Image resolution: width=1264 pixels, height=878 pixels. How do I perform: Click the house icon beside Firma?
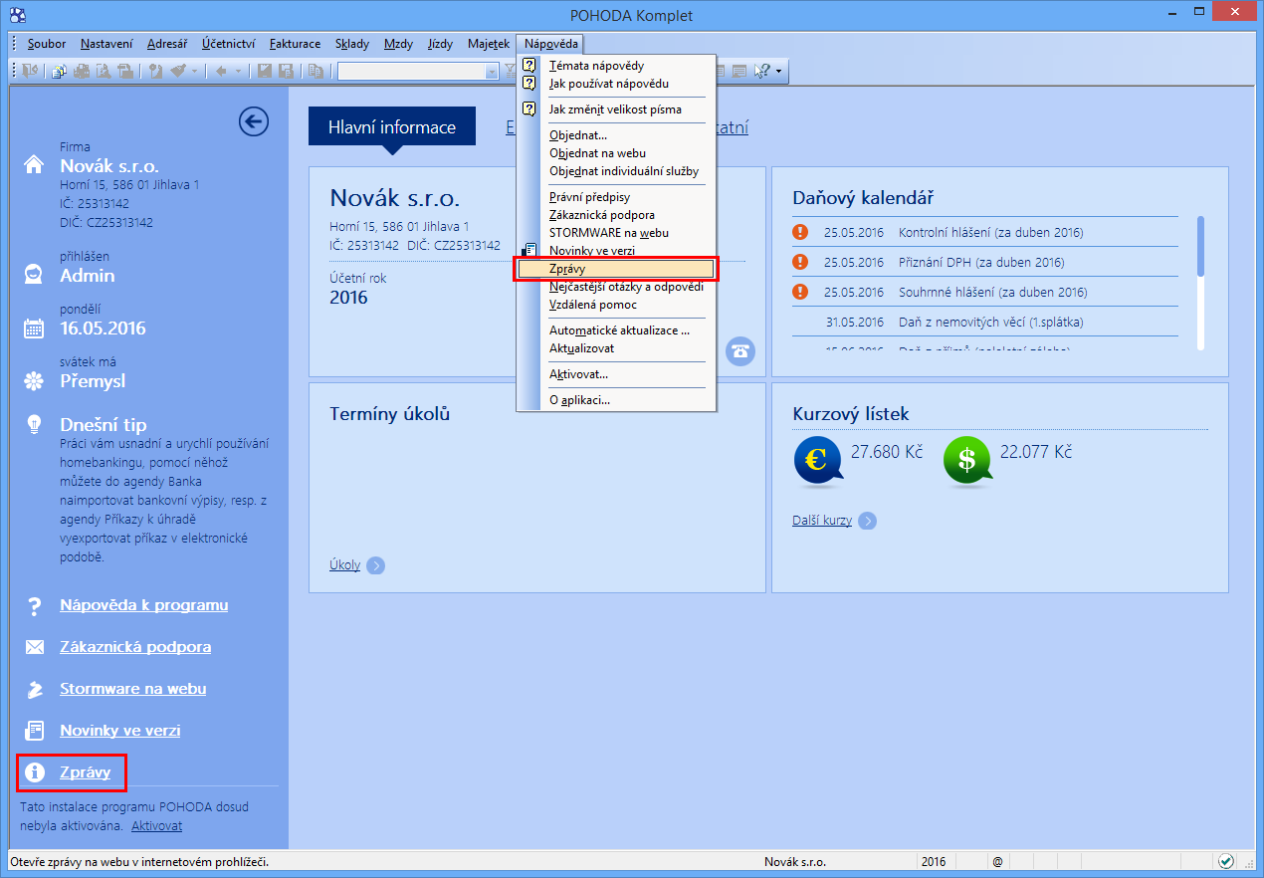[34, 164]
